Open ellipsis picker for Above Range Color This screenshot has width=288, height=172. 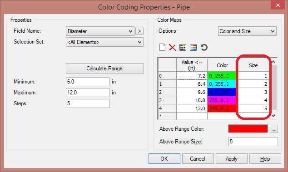pyautogui.click(x=274, y=129)
